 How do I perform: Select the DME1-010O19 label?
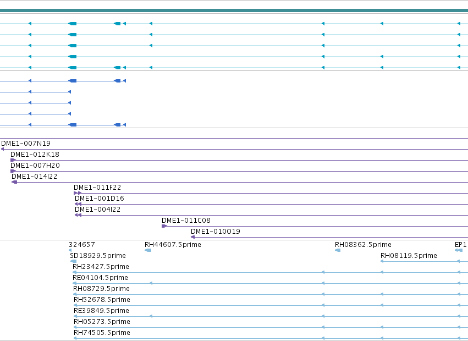(x=216, y=232)
